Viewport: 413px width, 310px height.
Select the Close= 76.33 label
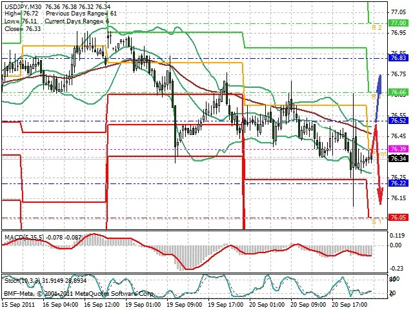[23, 28]
